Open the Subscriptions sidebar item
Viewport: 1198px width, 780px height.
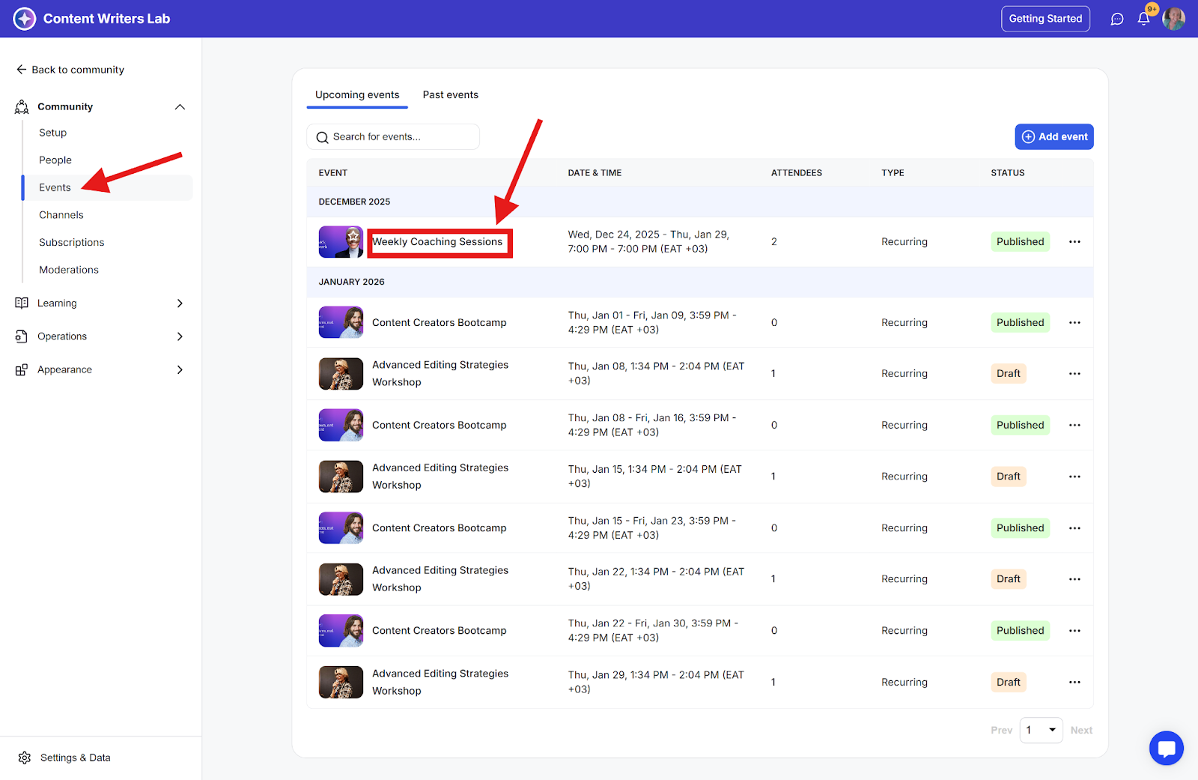(72, 242)
